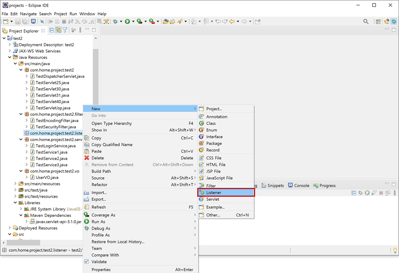This screenshot has height=273, width=399.
Task: Open the dropdown arrow beside Run button
Action: [133, 21]
